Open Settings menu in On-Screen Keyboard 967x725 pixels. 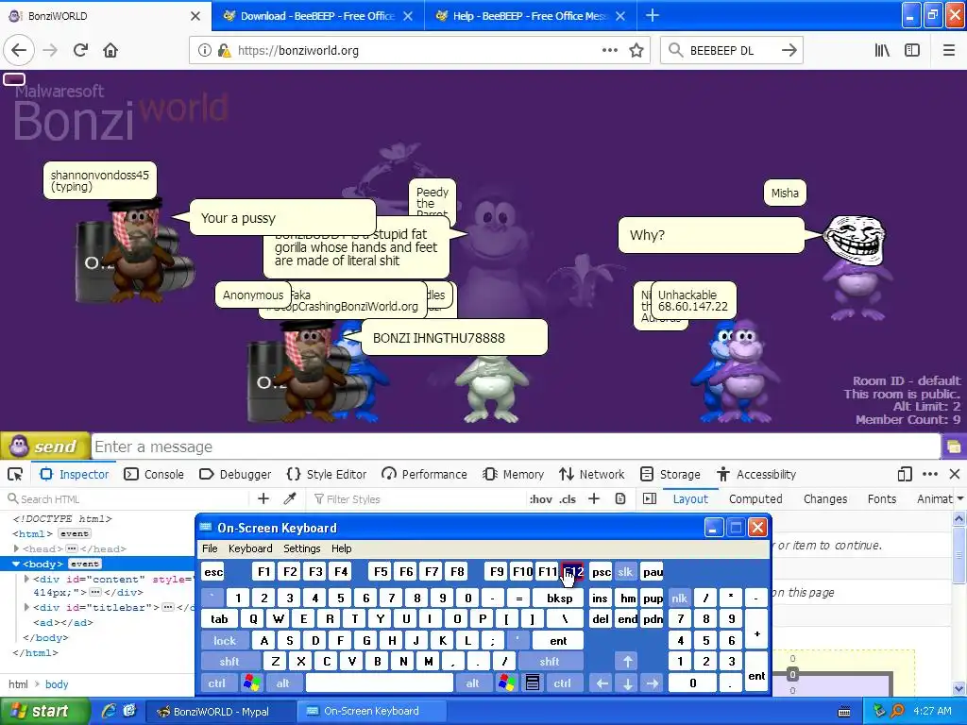point(301,548)
